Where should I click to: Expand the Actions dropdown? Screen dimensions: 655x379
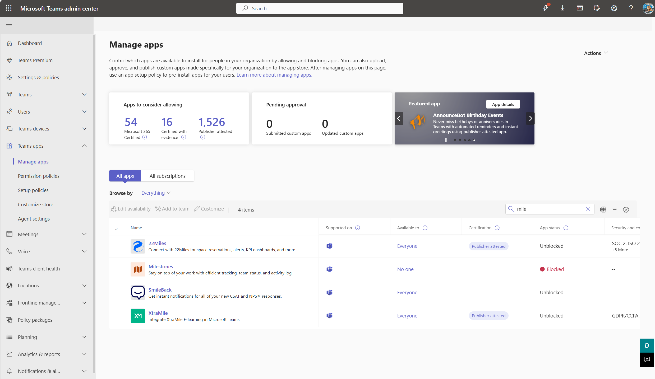(x=596, y=53)
